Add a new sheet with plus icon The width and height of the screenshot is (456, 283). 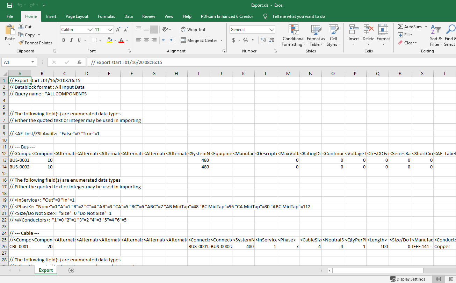(x=71, y=270)
